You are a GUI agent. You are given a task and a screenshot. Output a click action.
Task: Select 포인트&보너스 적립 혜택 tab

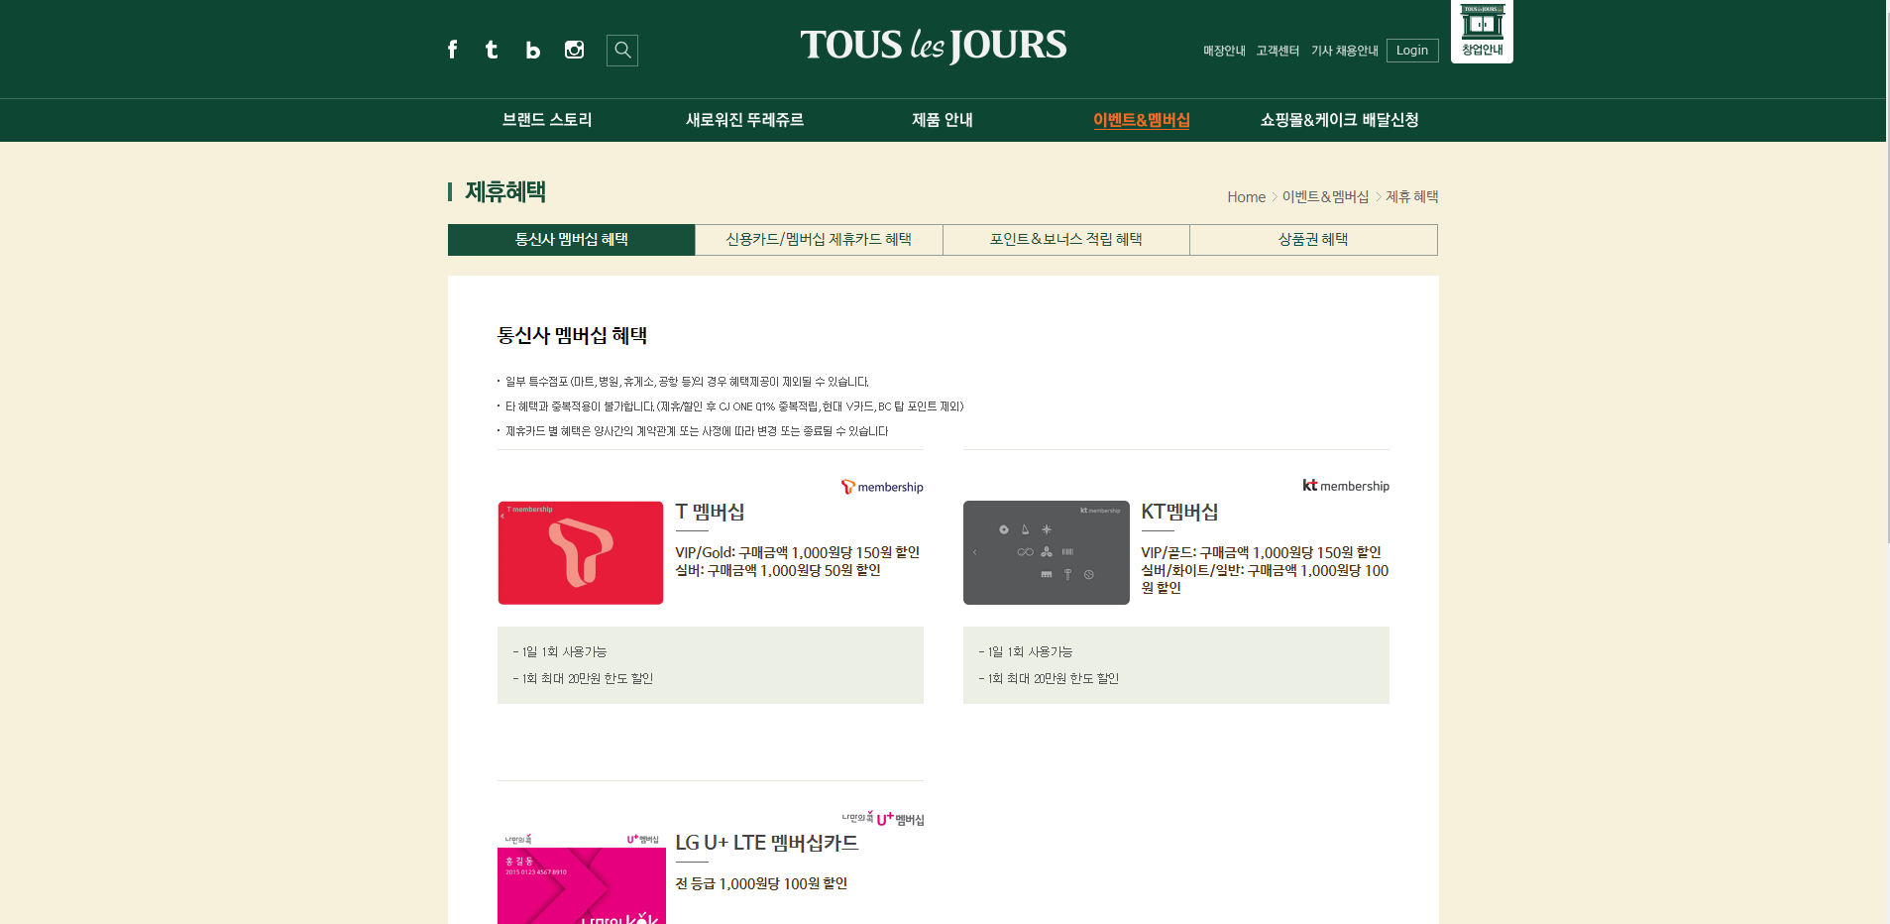(x=1066, y=240)
